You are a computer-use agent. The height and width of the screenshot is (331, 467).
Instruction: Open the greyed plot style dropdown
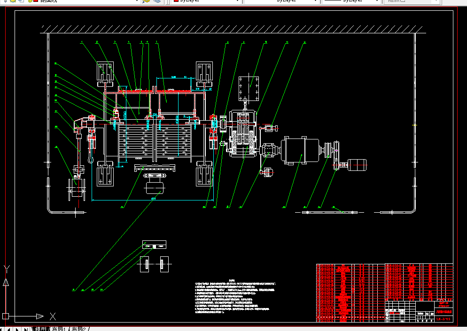tap(436, 1)
